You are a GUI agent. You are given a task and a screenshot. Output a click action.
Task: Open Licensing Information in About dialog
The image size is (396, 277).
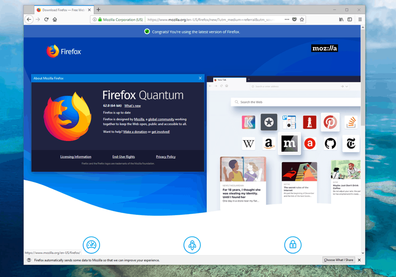[x=76, y=157]
